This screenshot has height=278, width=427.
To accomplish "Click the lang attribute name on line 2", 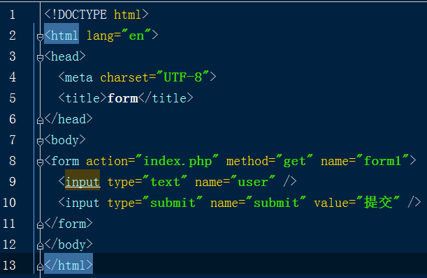I will tap(101, 36).
